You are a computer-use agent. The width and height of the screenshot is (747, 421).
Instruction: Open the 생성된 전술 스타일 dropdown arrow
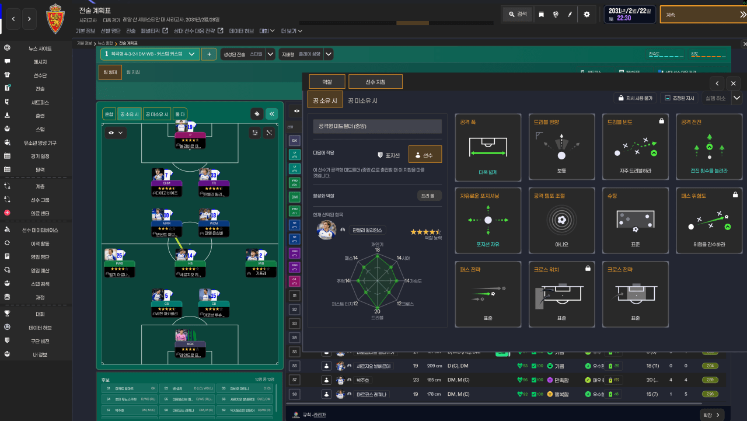click(270, 54)
